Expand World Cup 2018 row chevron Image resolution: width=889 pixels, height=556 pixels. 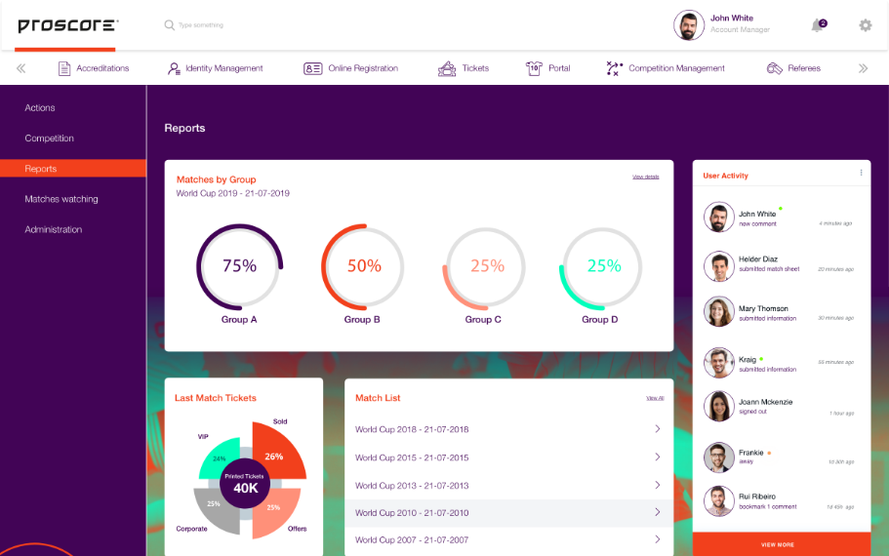click(x=657, y=429)
